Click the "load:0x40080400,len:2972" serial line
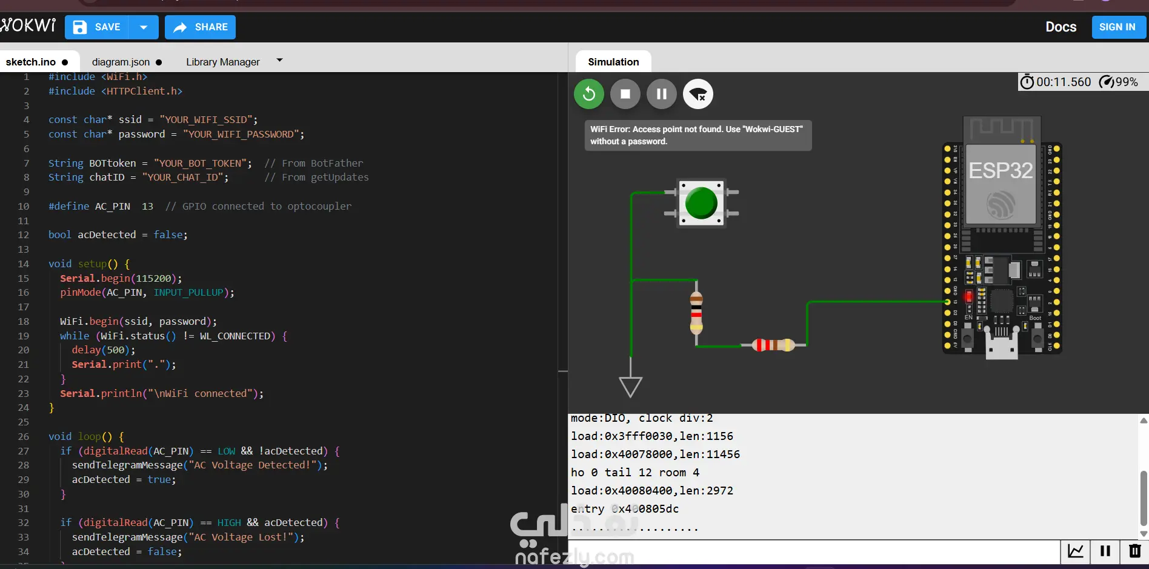 pos(652,491)
